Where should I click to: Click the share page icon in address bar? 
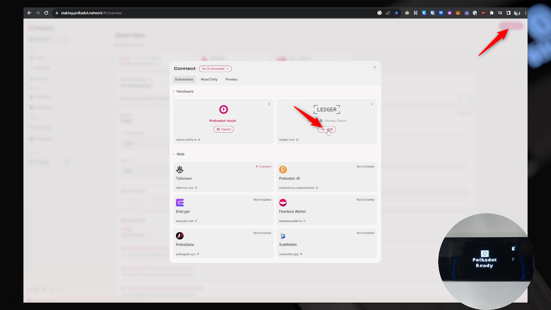[388, 13]
